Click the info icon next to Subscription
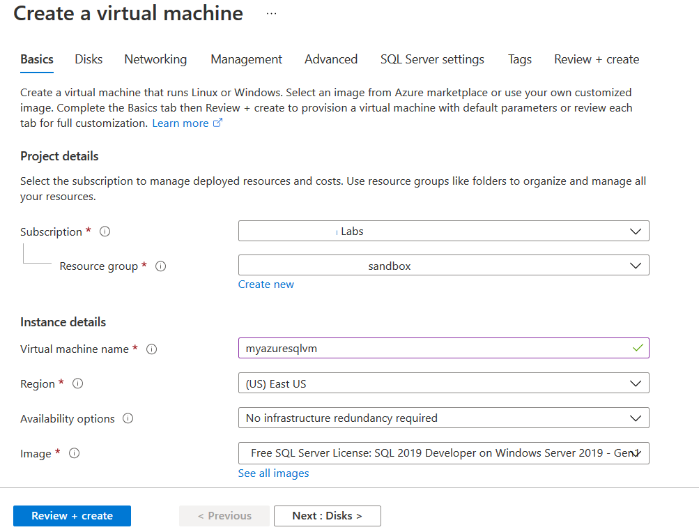Image resolution: width=699 pixels, height=532 pixels. pos(105,231)
